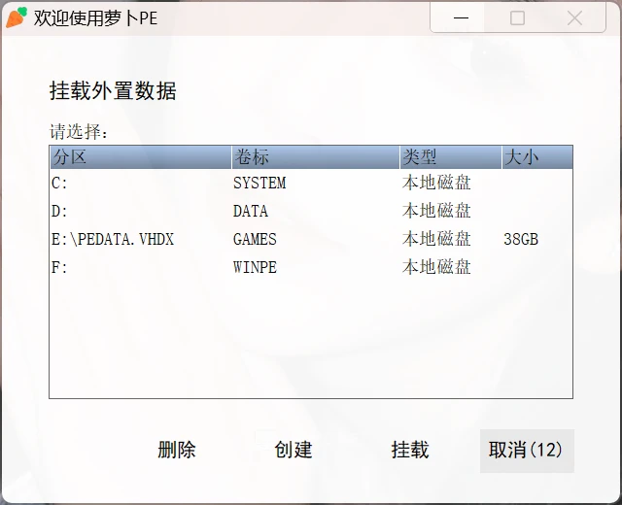This screenshot has width=622, height=505.
Task: Click 本地磁盘 in the DATA row
Action: tap(436, 211)
